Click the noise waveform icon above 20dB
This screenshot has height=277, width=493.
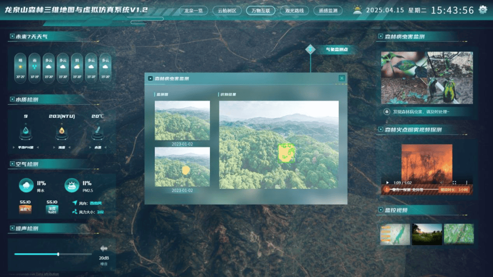104,248
